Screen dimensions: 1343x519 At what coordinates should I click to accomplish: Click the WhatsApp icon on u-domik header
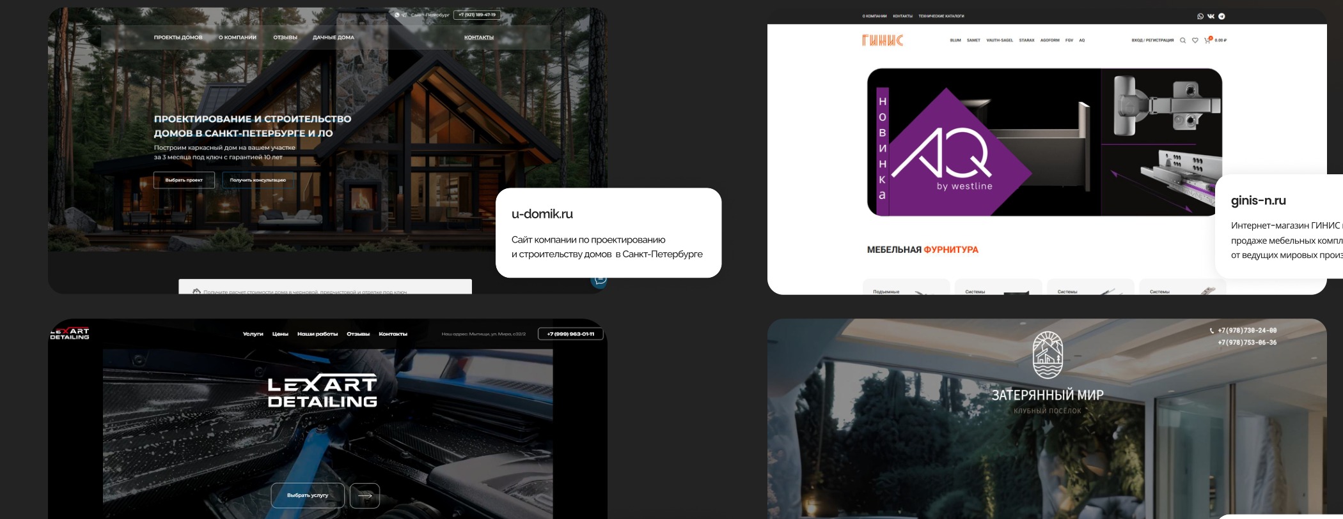pos(397,15)
